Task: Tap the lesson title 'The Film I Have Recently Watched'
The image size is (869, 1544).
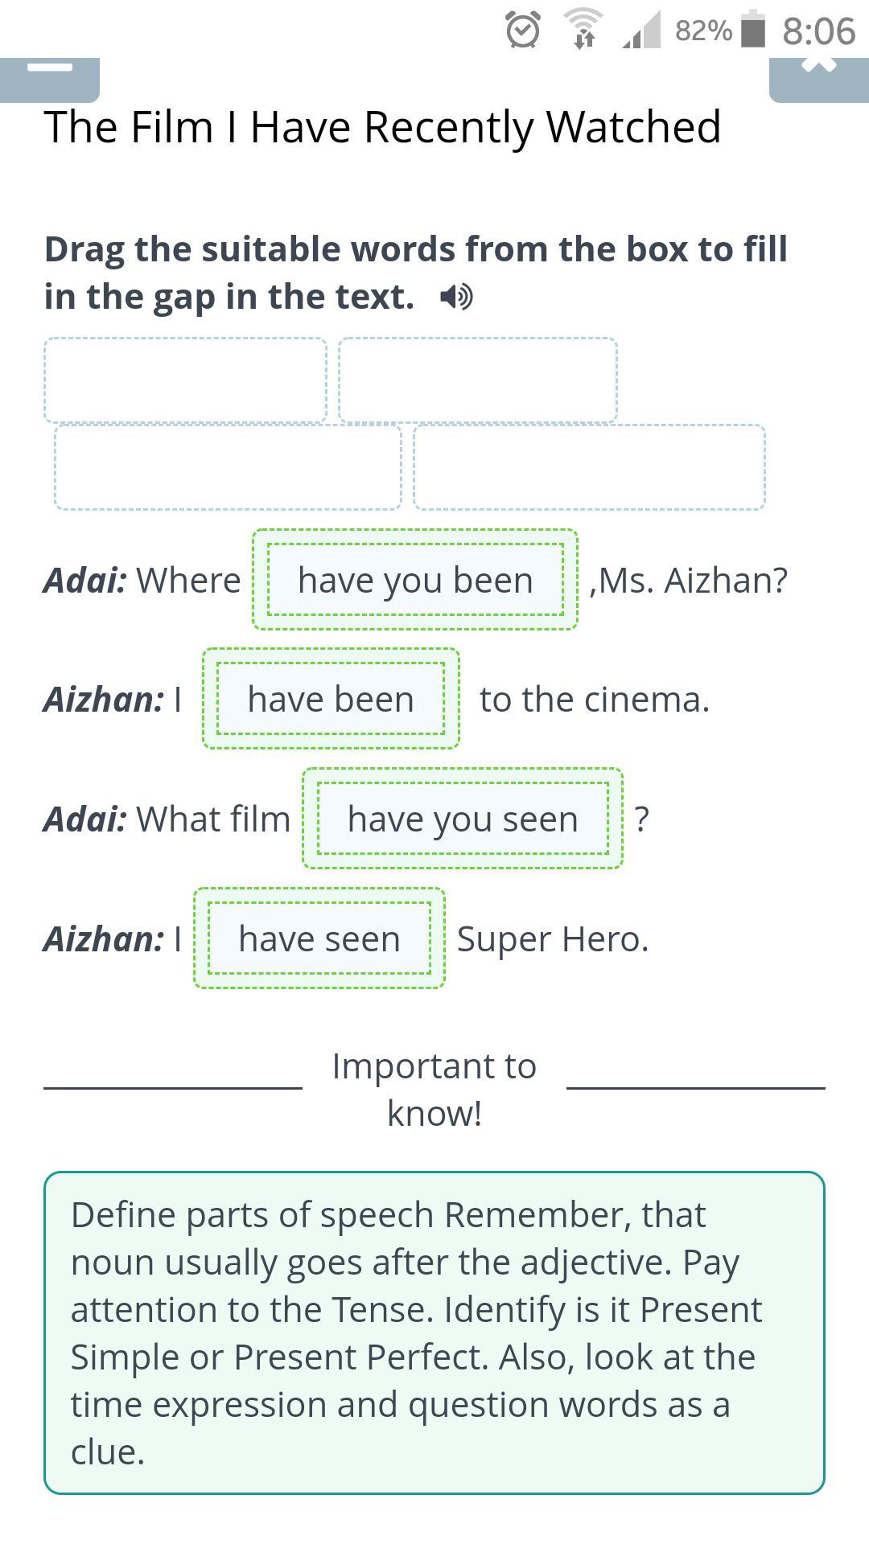Action: [382, 127]
